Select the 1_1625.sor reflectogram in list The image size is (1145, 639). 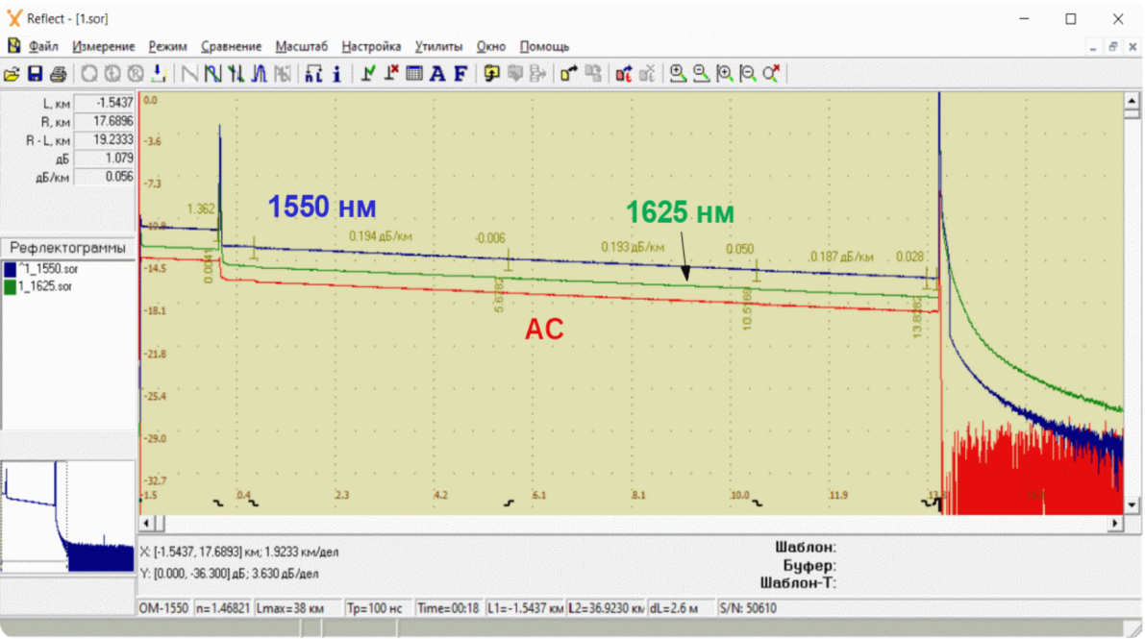pos(45,287)
